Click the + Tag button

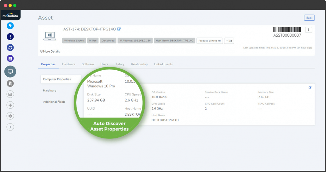click(x=229, y=41)
